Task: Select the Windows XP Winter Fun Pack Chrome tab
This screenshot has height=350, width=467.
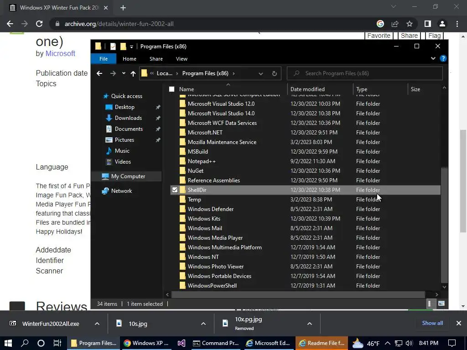Action: tap(59, 8)
